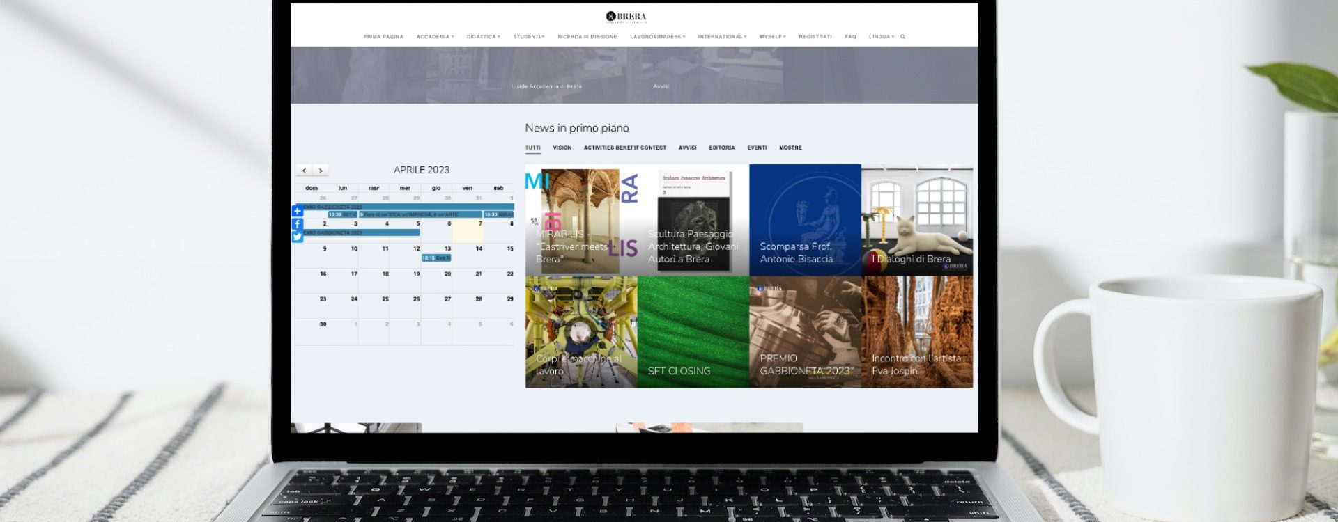This screenshot has height=522, width=1338.
Task: Select the Avvisi news filter tab
Action: (x=687, y=148)
